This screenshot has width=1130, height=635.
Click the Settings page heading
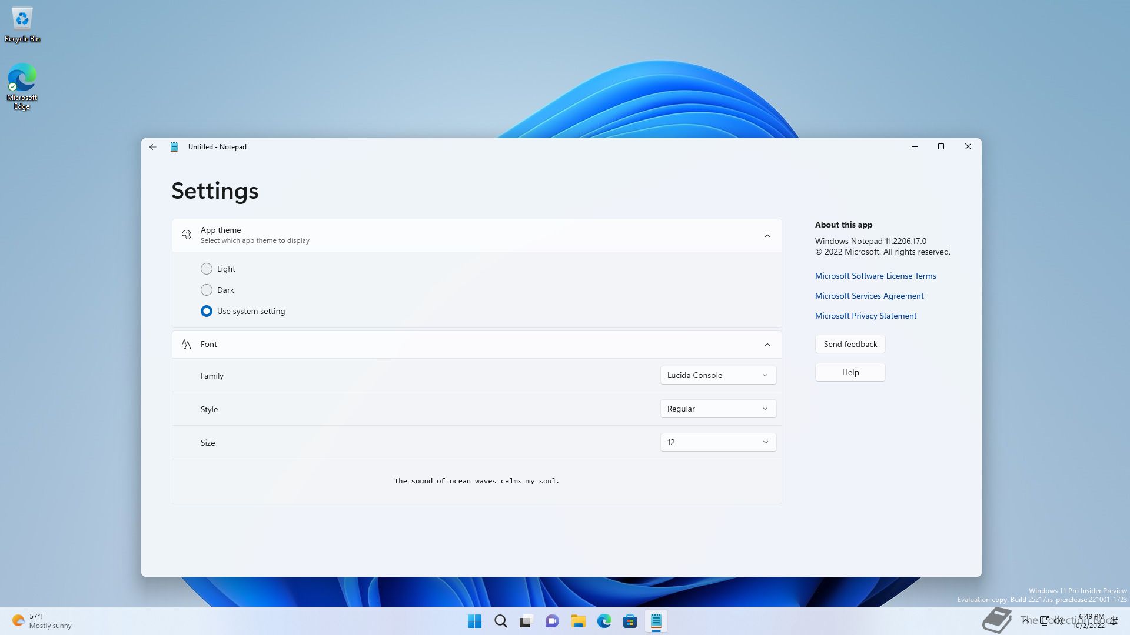click(x=215, y=191)
